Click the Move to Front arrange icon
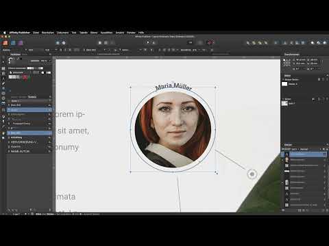This screenshot has height=246, width=329. click(265, 42)
